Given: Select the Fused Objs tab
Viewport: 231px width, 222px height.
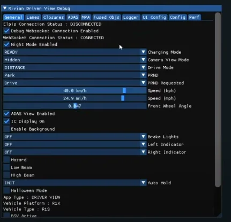Looking at the screenshot, I should [x=106, y=17].
